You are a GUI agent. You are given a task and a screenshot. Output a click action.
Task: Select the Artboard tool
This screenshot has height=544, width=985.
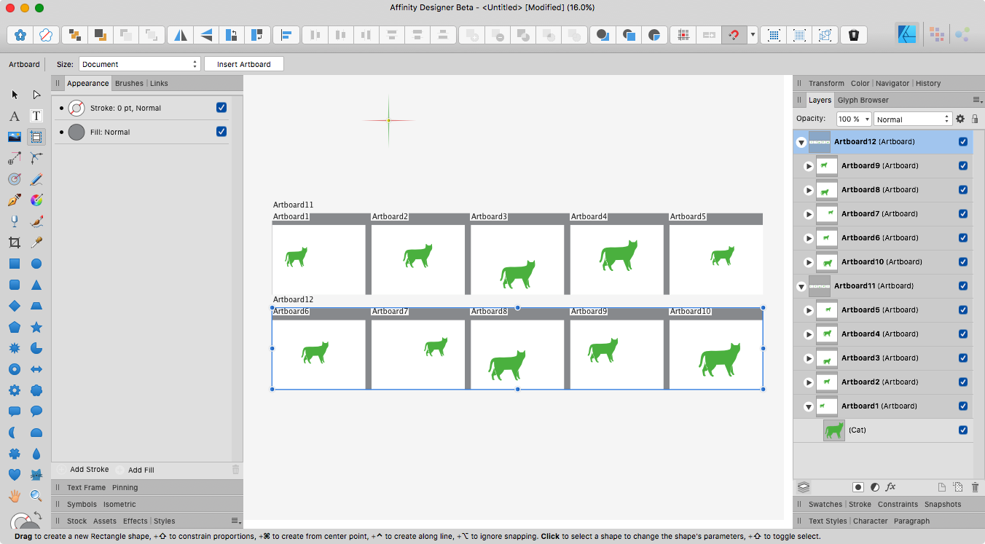coord(36,137)
